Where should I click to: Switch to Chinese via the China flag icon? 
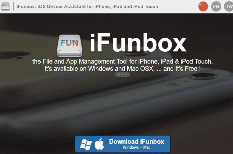click(203, 7)
